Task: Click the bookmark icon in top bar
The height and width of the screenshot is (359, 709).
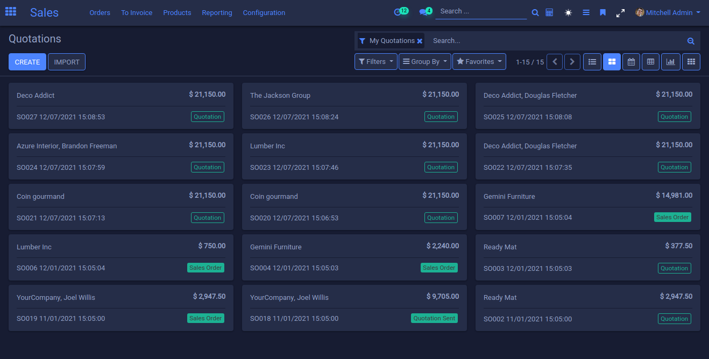Action: 603,12
